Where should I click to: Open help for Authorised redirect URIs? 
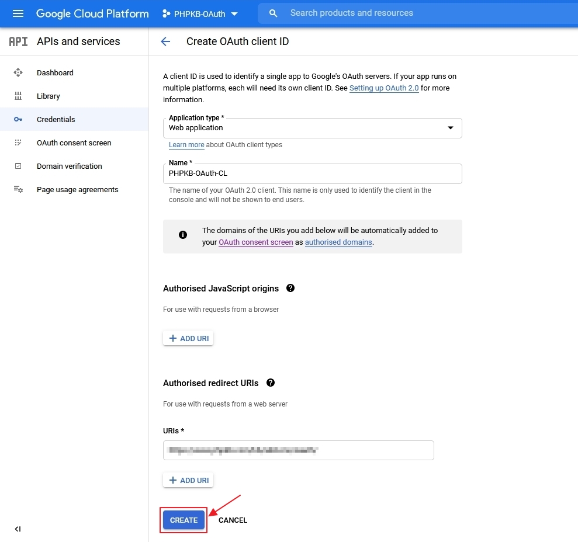pos(270,383)
